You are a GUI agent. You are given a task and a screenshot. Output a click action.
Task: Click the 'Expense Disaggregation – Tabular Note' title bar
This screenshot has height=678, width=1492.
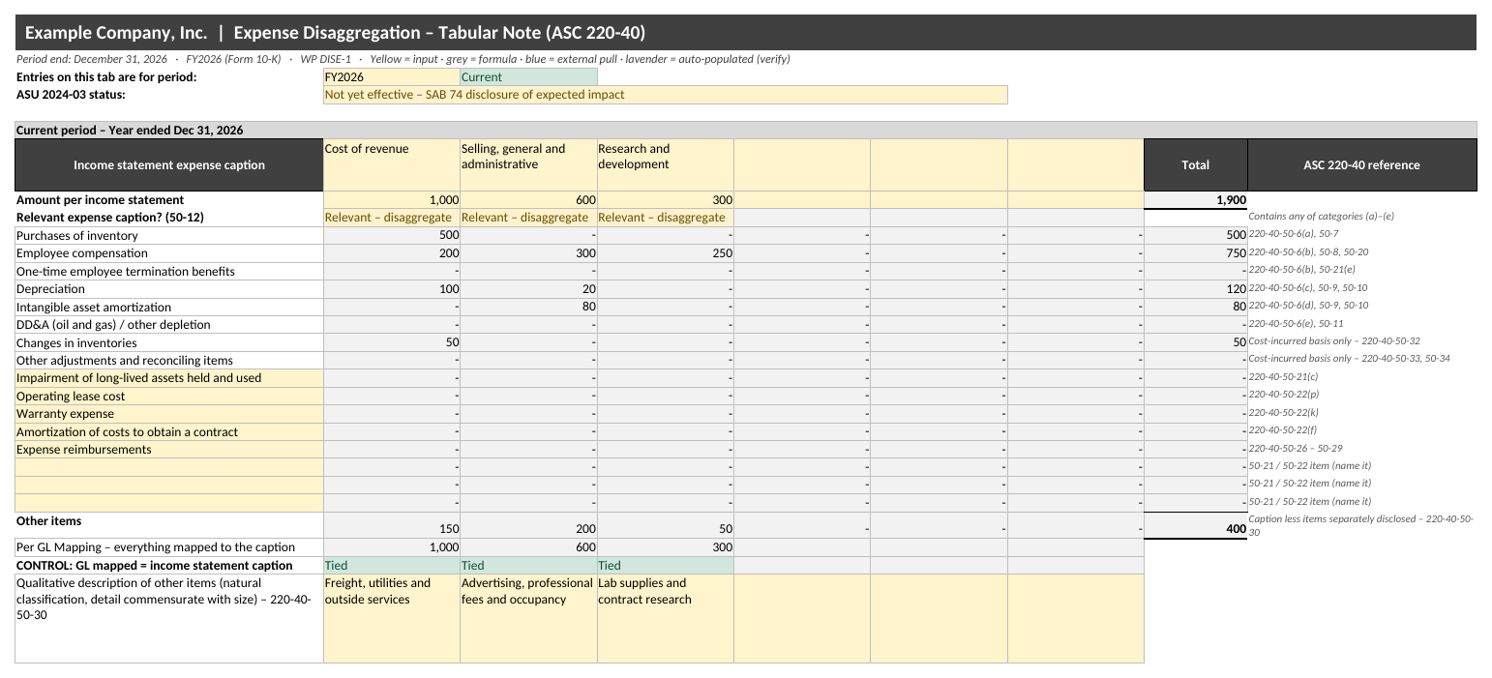(746, 33)
